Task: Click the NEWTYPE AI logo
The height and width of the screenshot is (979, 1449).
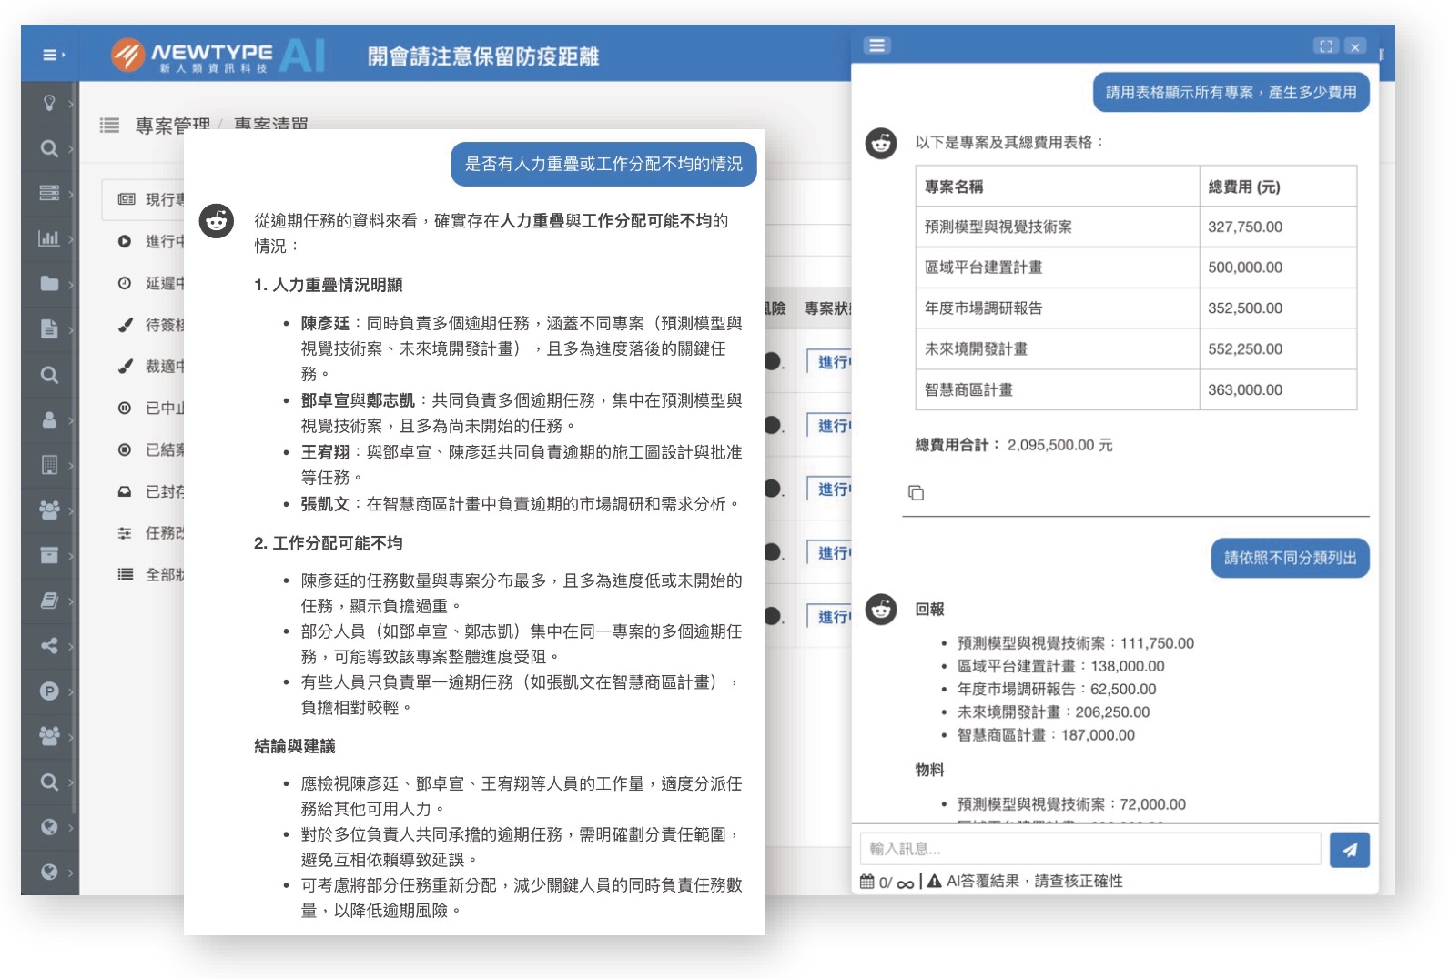Action: pyautogui.click(x=218, y=56)
